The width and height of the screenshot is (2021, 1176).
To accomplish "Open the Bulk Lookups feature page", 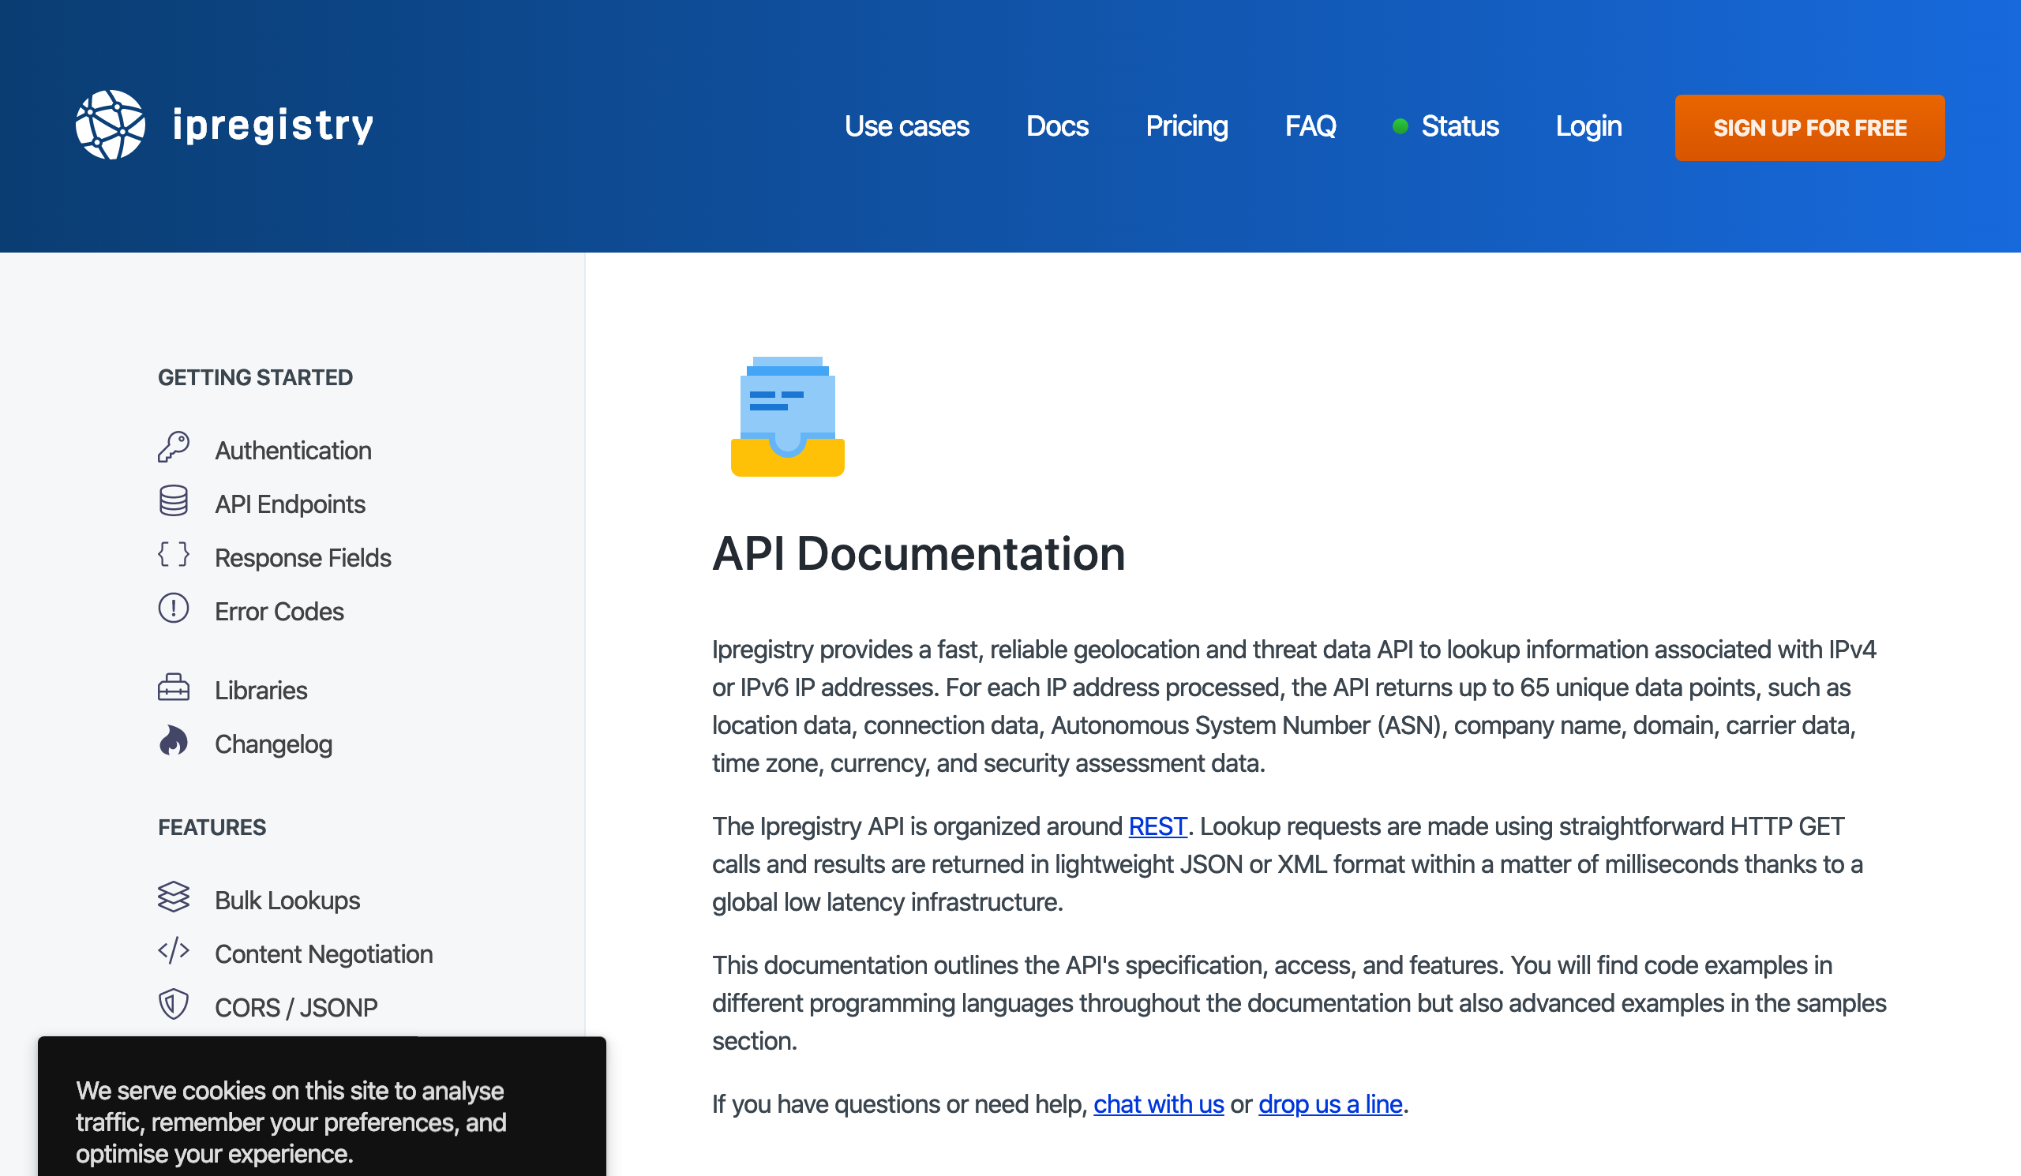I will point(287,901).
